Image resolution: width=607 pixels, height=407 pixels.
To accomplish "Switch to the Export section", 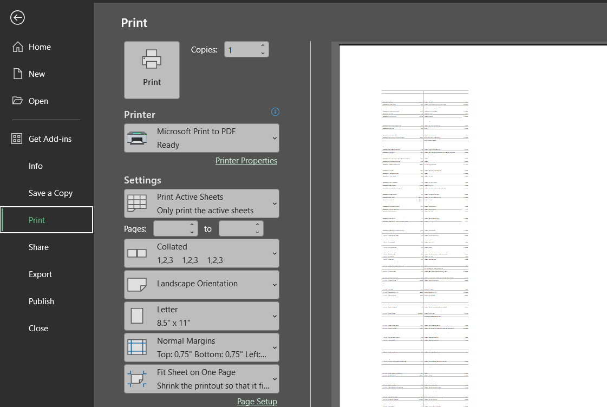I will pyautogui.click(x=39, y=274).
